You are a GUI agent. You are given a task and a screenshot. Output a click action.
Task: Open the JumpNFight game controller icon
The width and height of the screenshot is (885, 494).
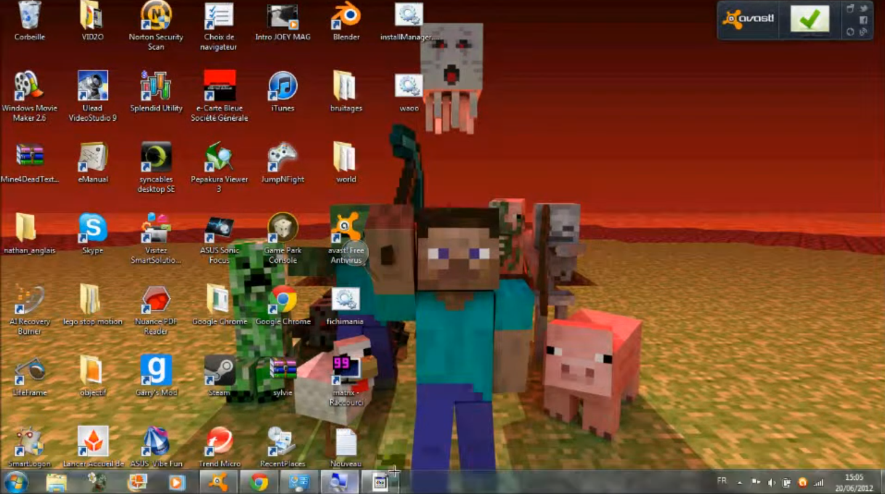(x=283, y=158)
